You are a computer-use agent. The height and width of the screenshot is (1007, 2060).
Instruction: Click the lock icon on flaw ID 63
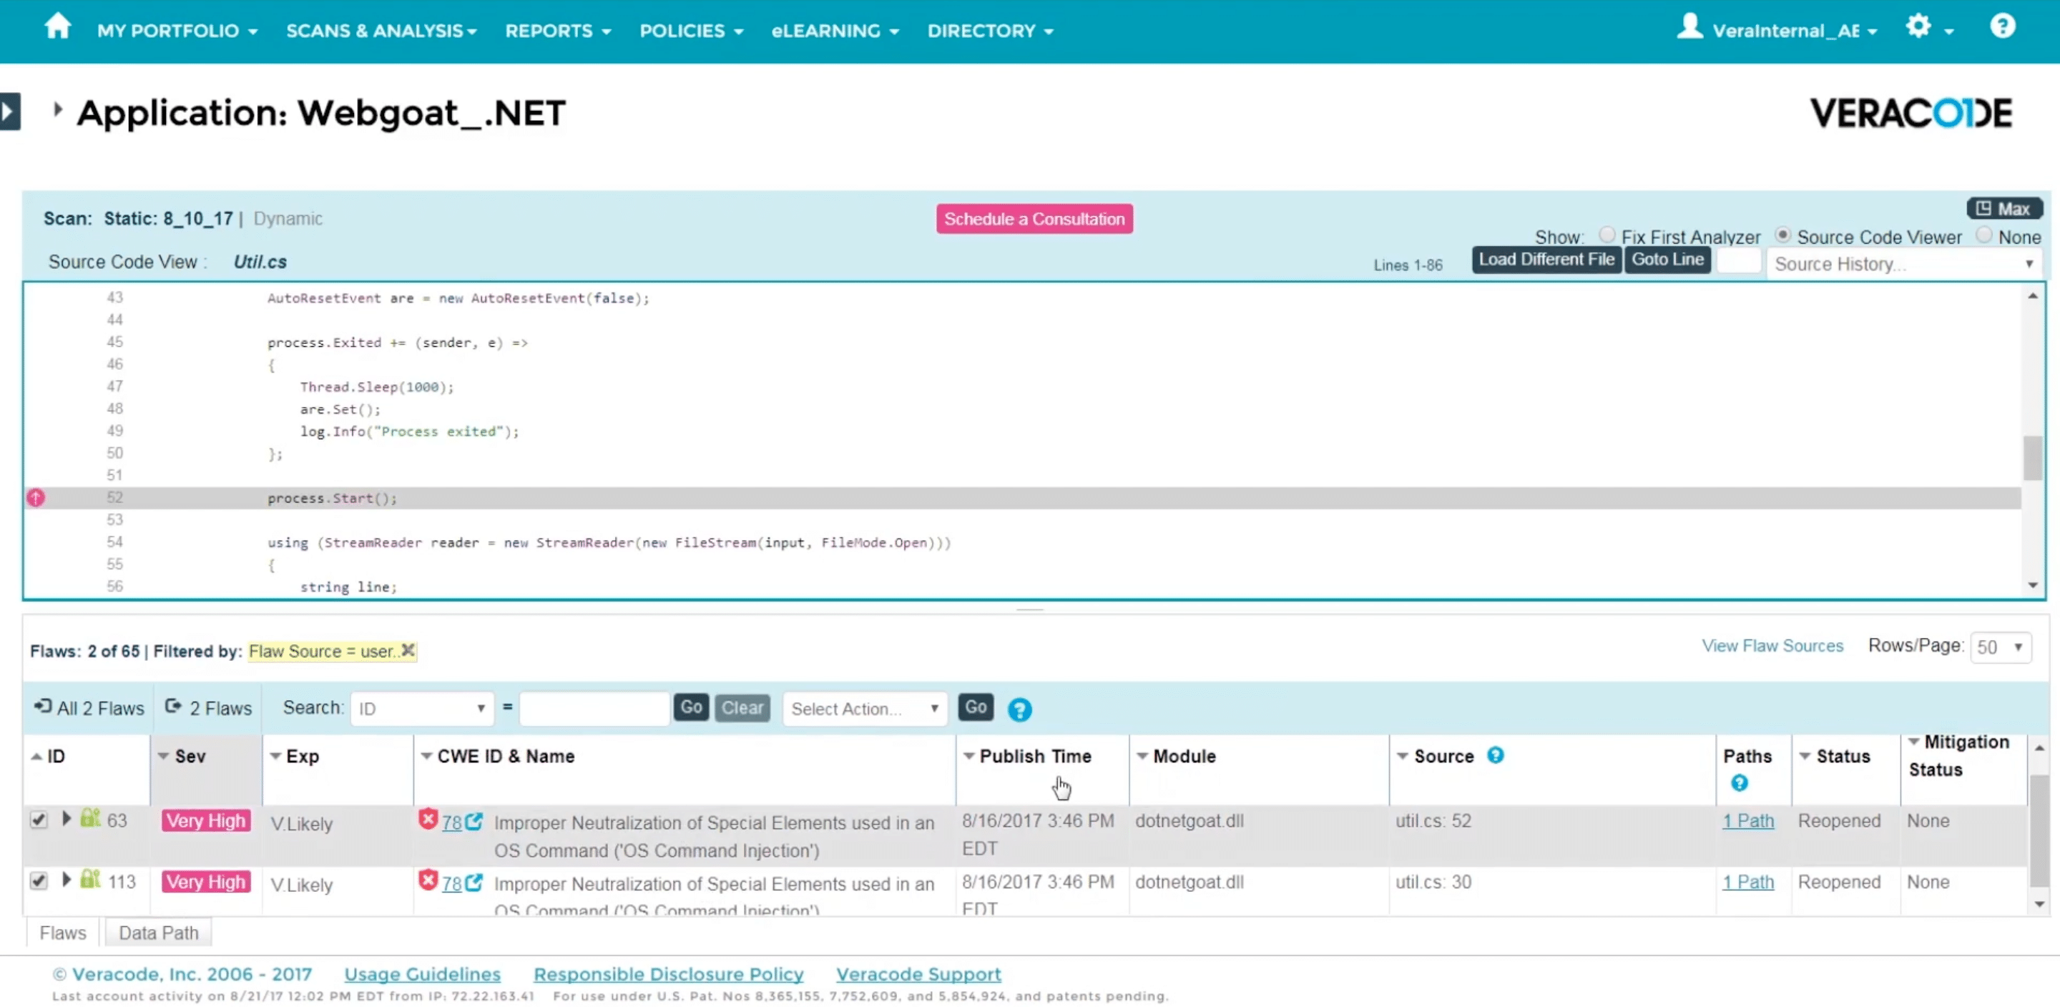pos(89,819)
